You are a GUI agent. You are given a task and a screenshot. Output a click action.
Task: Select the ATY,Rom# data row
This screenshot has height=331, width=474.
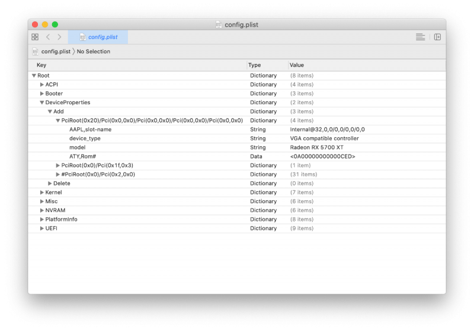83,156
